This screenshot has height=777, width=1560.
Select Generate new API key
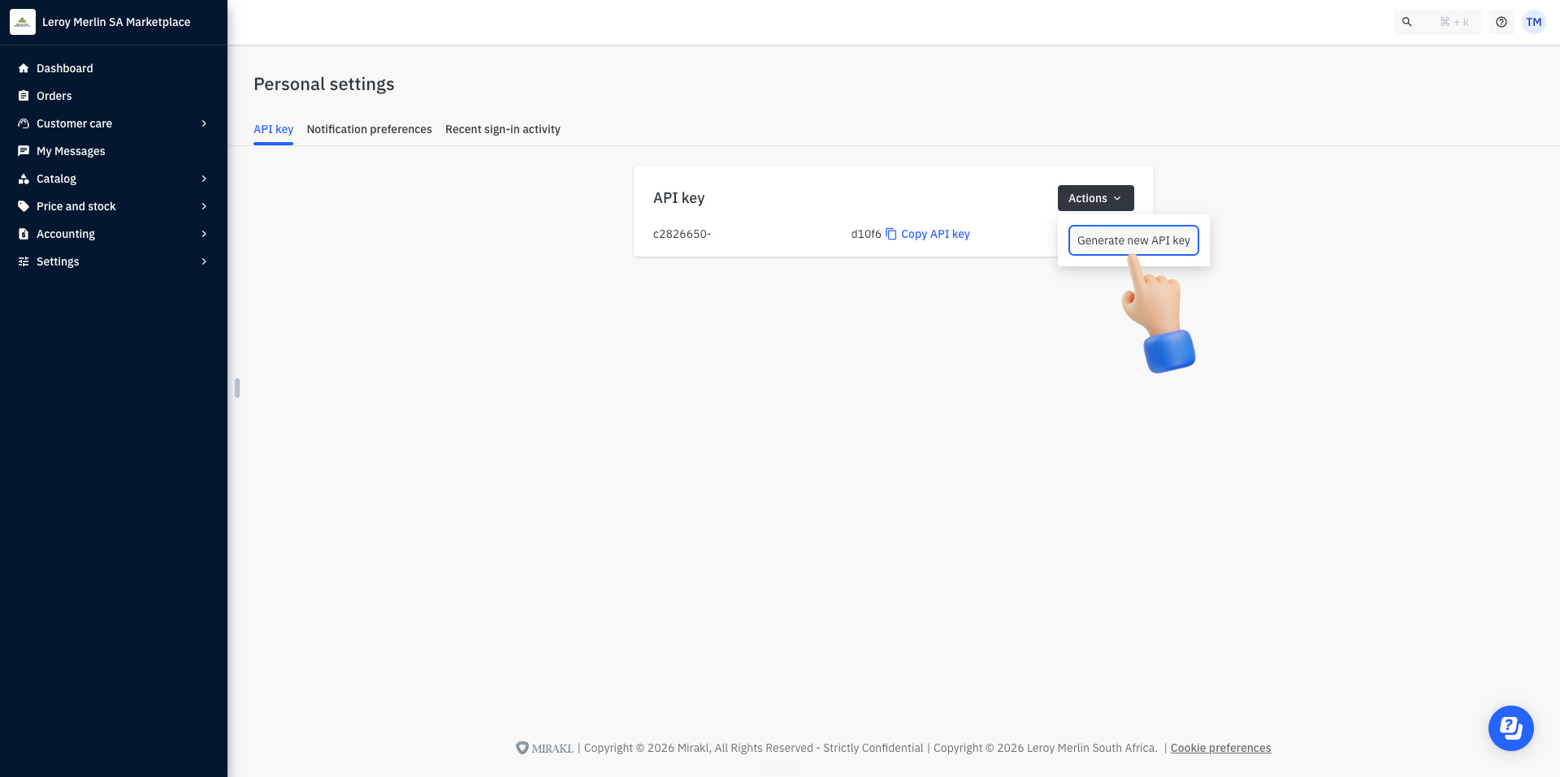click(1133, 240)
